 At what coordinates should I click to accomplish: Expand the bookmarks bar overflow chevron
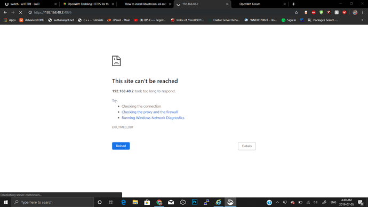(x=362, y=20)
